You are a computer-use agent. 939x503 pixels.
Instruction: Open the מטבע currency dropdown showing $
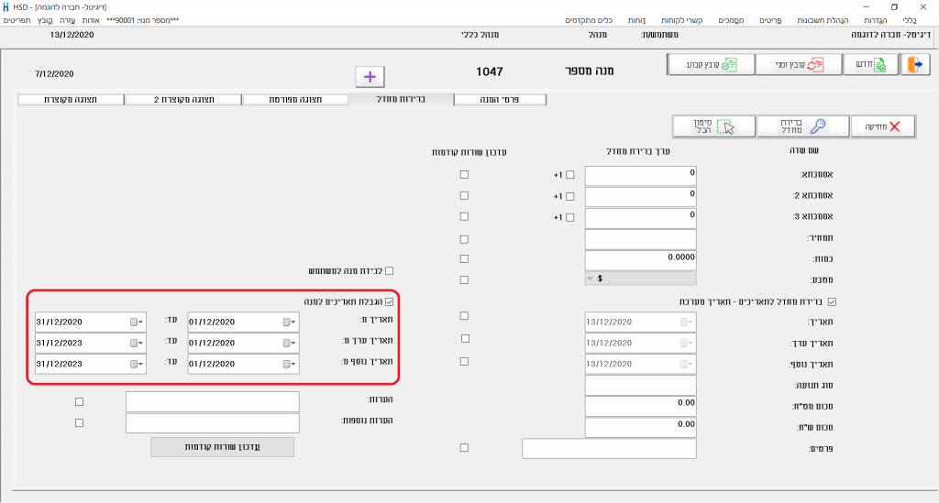point(641,279)
